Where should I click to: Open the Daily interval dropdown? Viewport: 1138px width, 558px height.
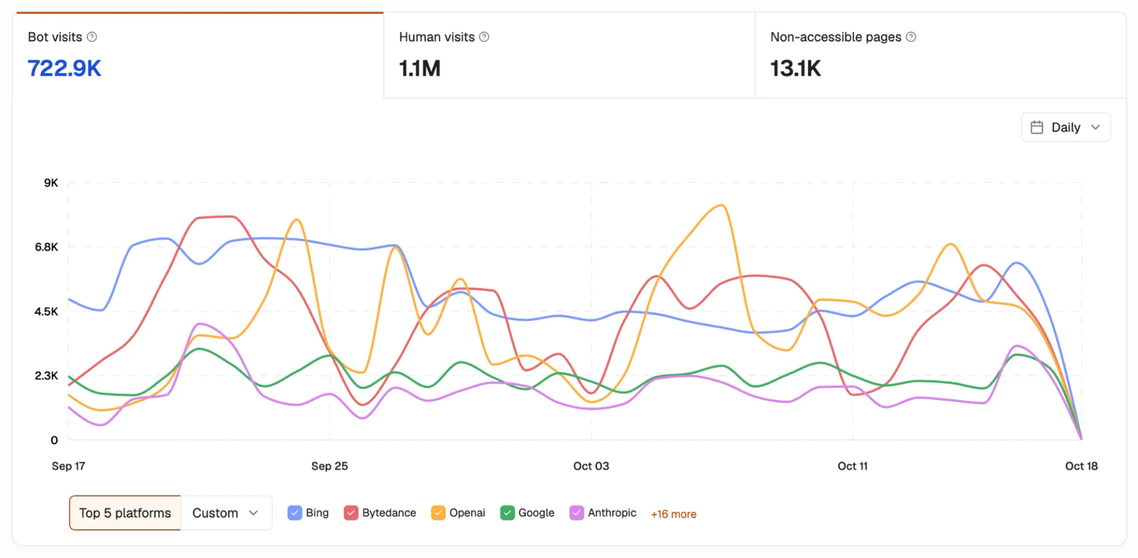[1066, 127]
